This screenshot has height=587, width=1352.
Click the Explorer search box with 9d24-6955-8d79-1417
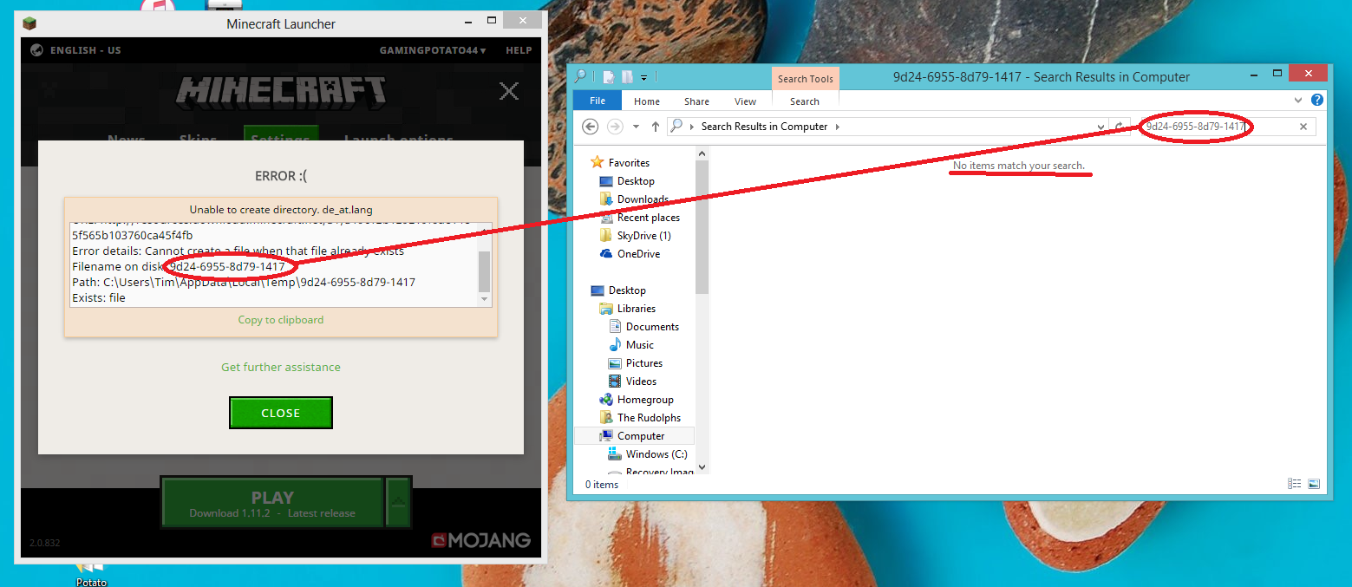coord(1226,127)
